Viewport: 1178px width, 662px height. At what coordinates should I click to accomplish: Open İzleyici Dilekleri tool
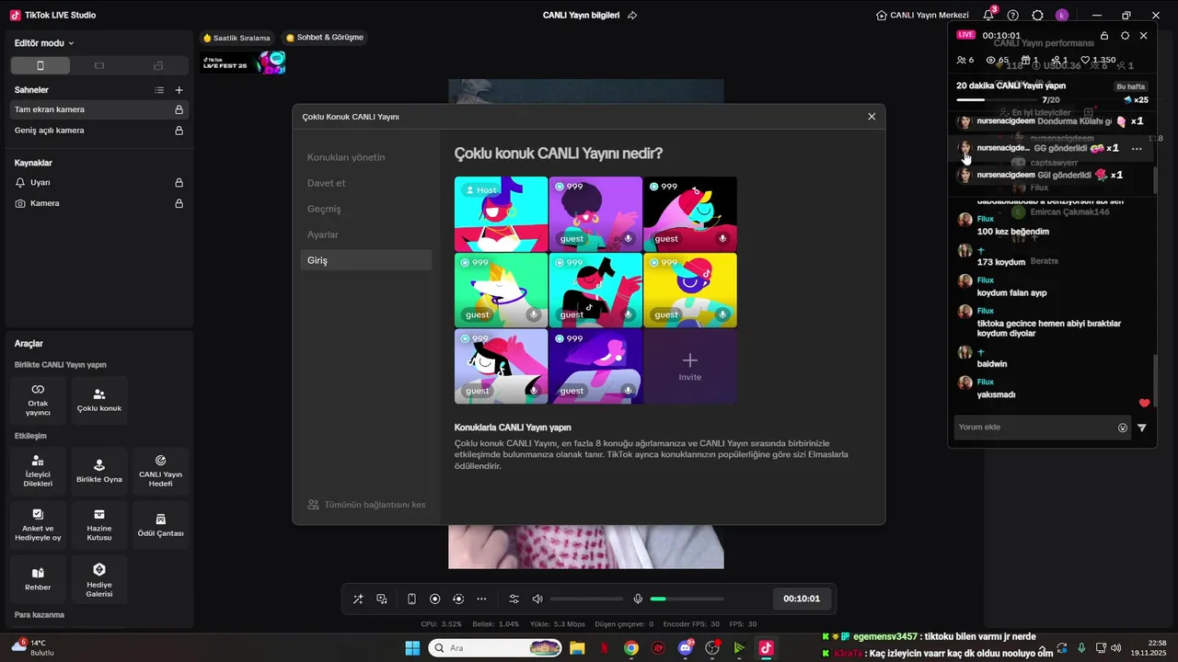tap(38, 471)
